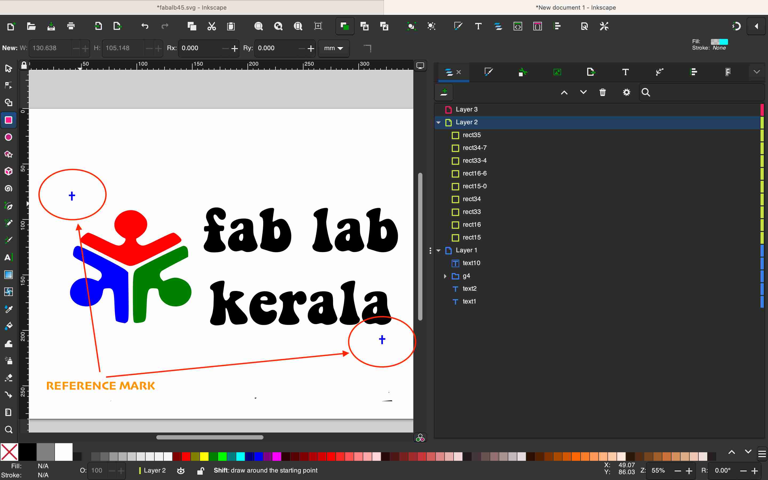
Task: Open the Fill and Stroke dialog tab
Action: pos(489,72)
